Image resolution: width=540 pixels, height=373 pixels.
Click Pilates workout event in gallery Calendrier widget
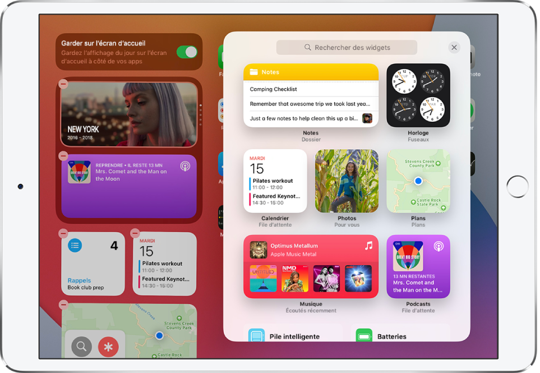[x=271, y=184]
